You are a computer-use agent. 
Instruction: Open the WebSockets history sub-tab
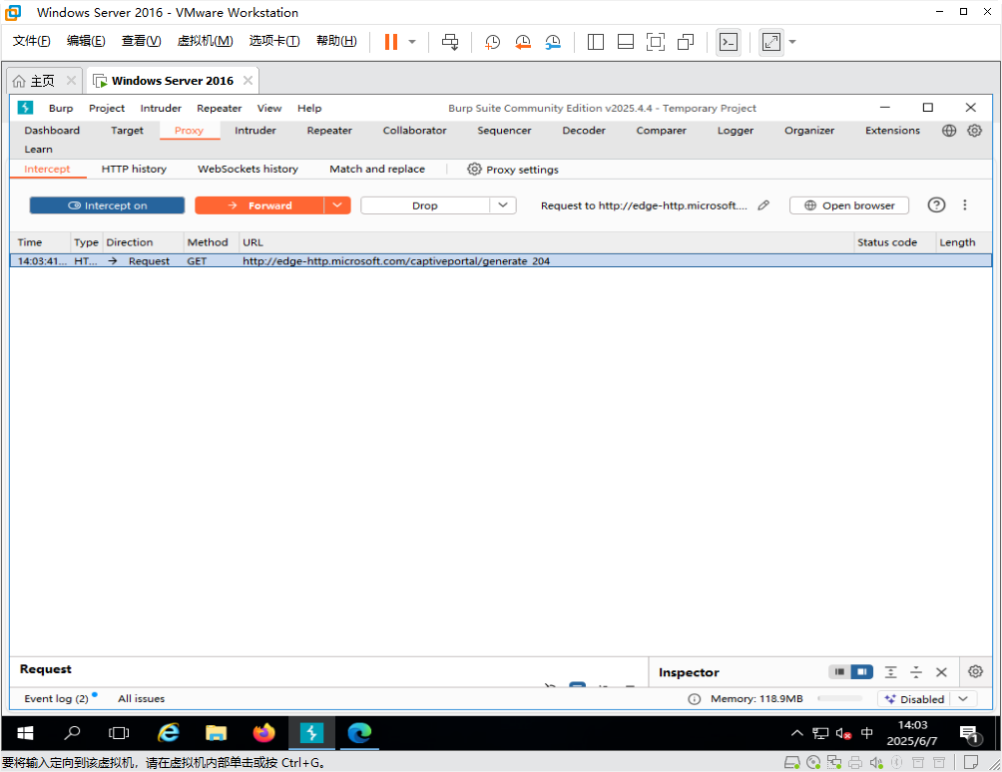tap(248, 170)
